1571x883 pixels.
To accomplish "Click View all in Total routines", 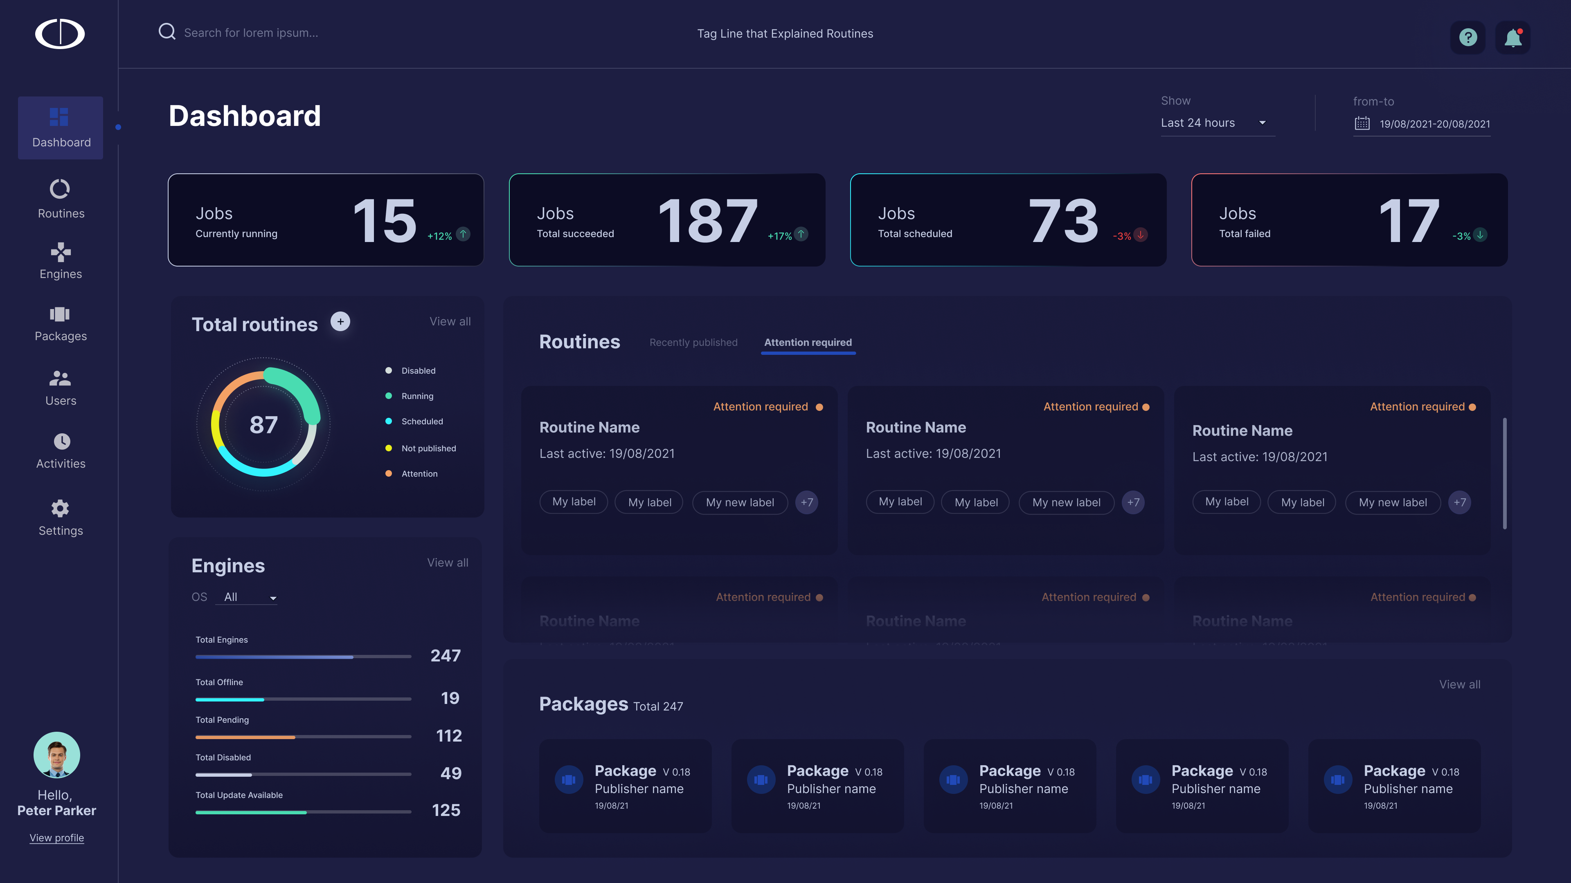I will 450,321.
